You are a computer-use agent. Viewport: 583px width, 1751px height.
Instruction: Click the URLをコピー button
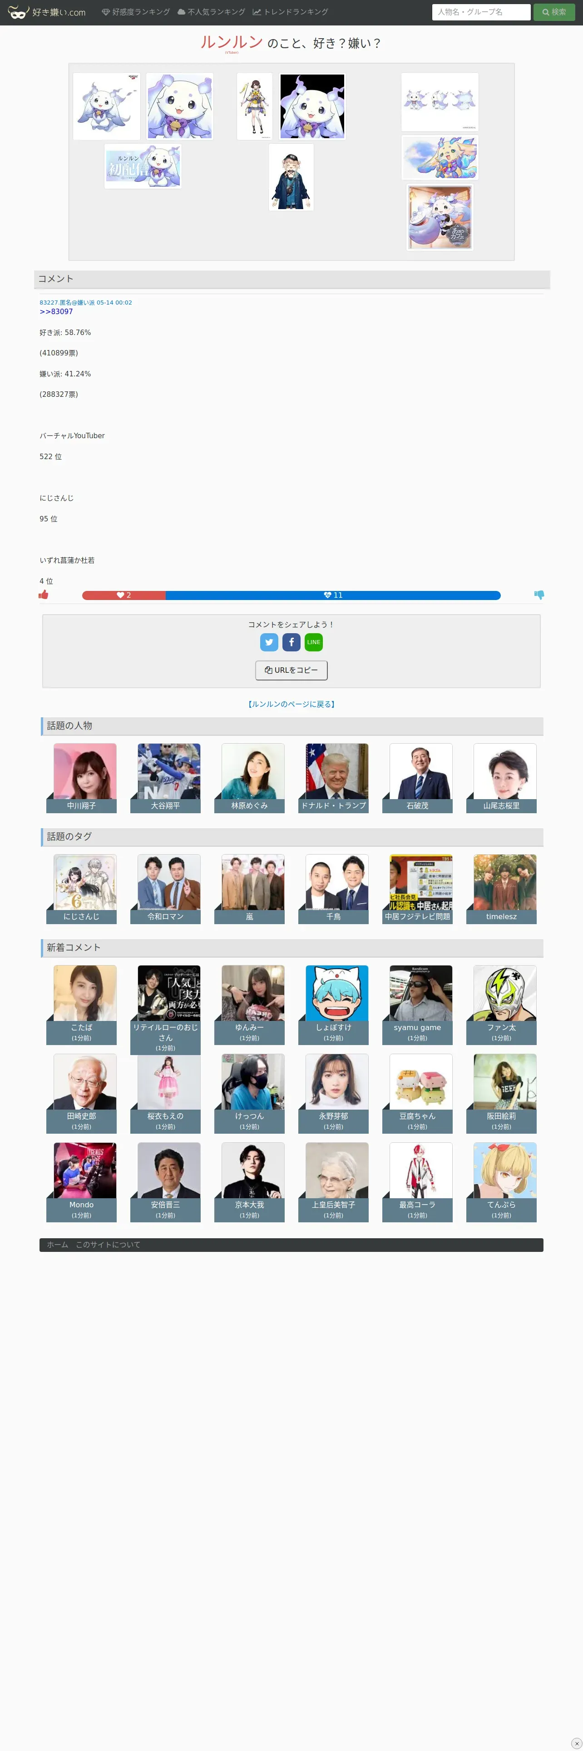[x=291, y=670]
